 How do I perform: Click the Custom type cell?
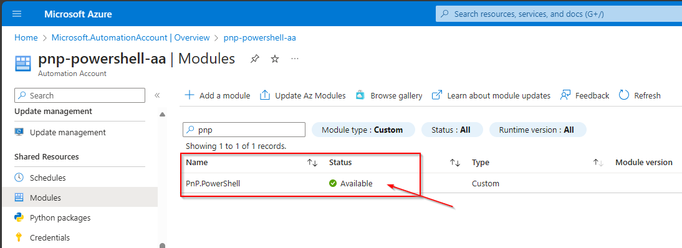(486, 184)
